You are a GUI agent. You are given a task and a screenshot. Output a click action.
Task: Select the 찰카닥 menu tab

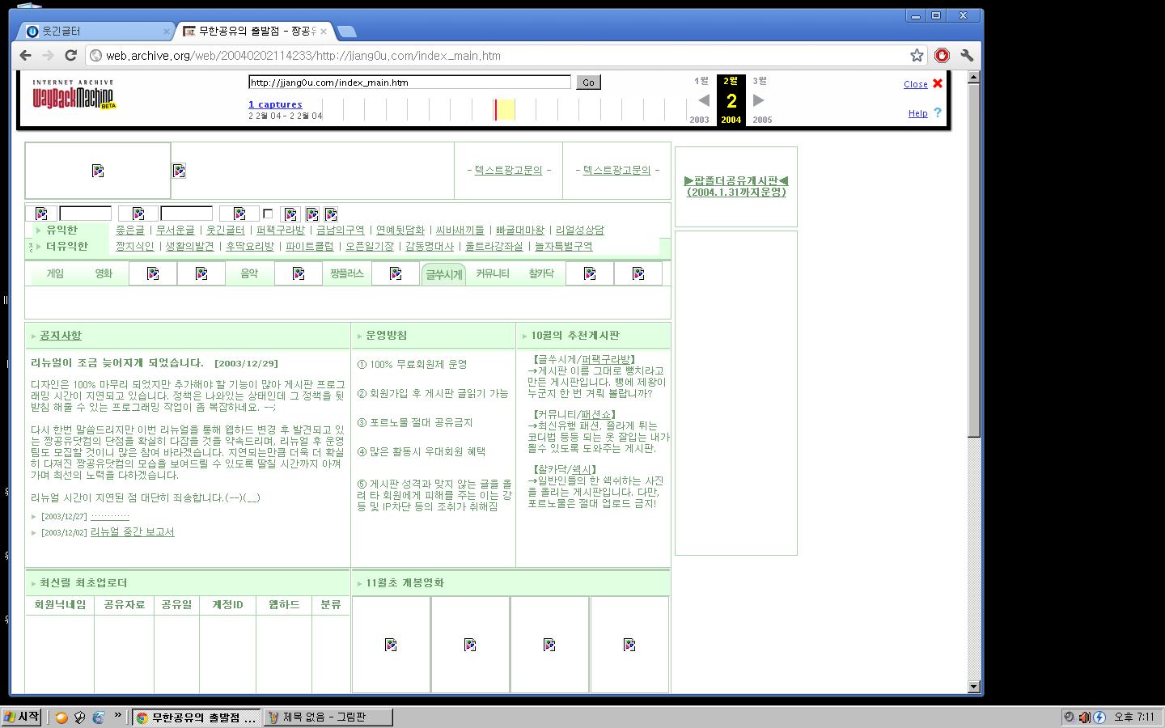[541, 273]
